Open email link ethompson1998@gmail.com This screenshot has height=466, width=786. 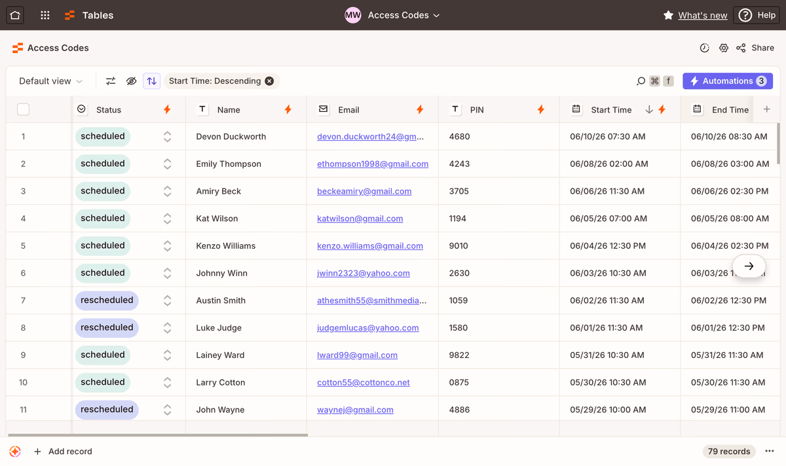tap(373, 164)
